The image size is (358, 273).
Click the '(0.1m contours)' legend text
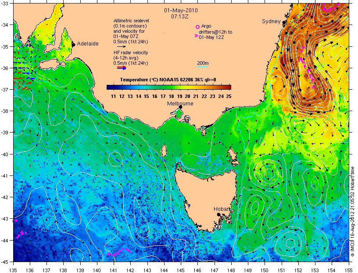point(130,26)
